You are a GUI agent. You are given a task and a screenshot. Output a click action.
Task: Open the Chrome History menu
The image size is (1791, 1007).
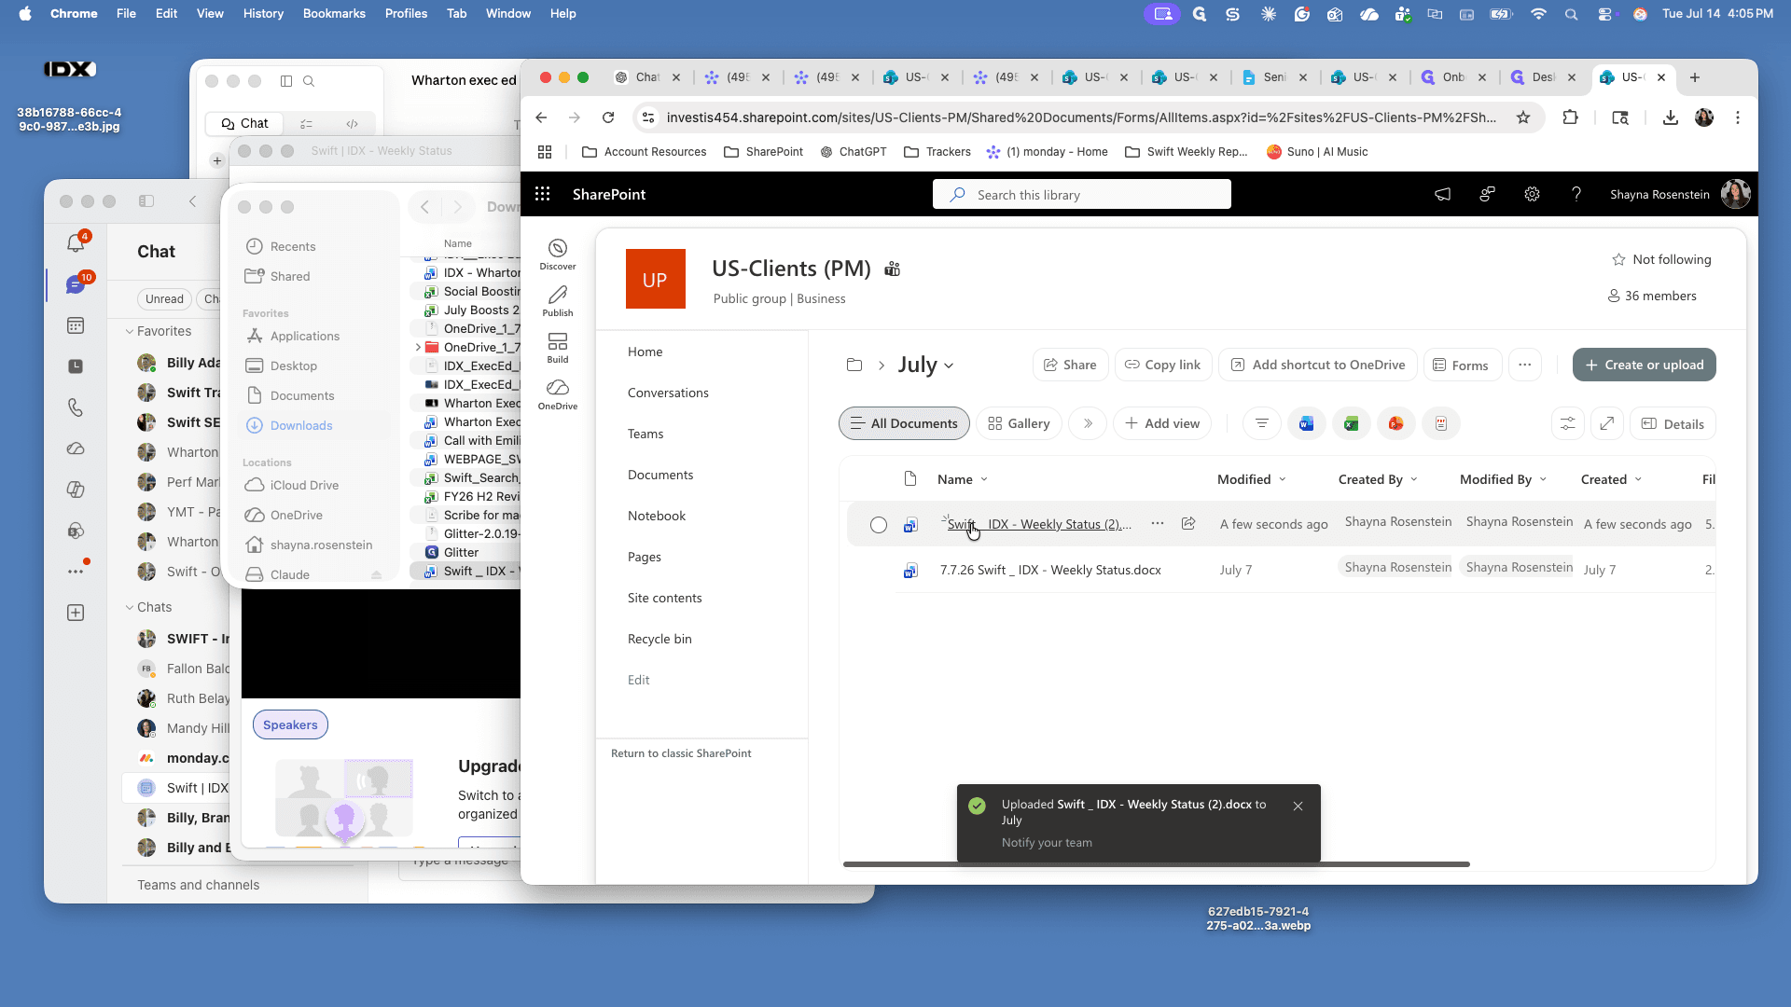(263, 13)
